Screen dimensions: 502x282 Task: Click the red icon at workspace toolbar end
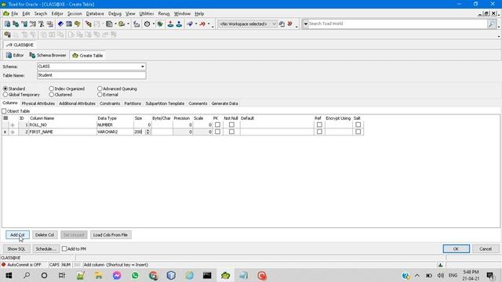[290, 24]
